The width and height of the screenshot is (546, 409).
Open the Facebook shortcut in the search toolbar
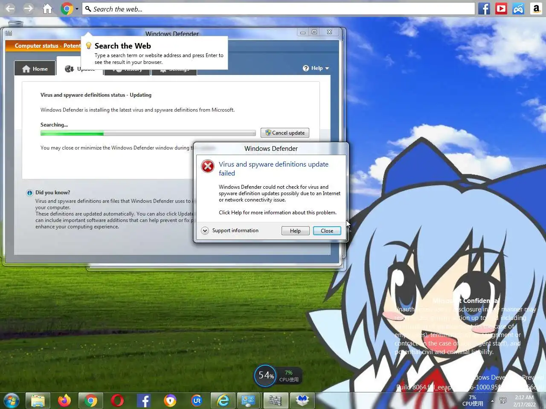[484, 9]
